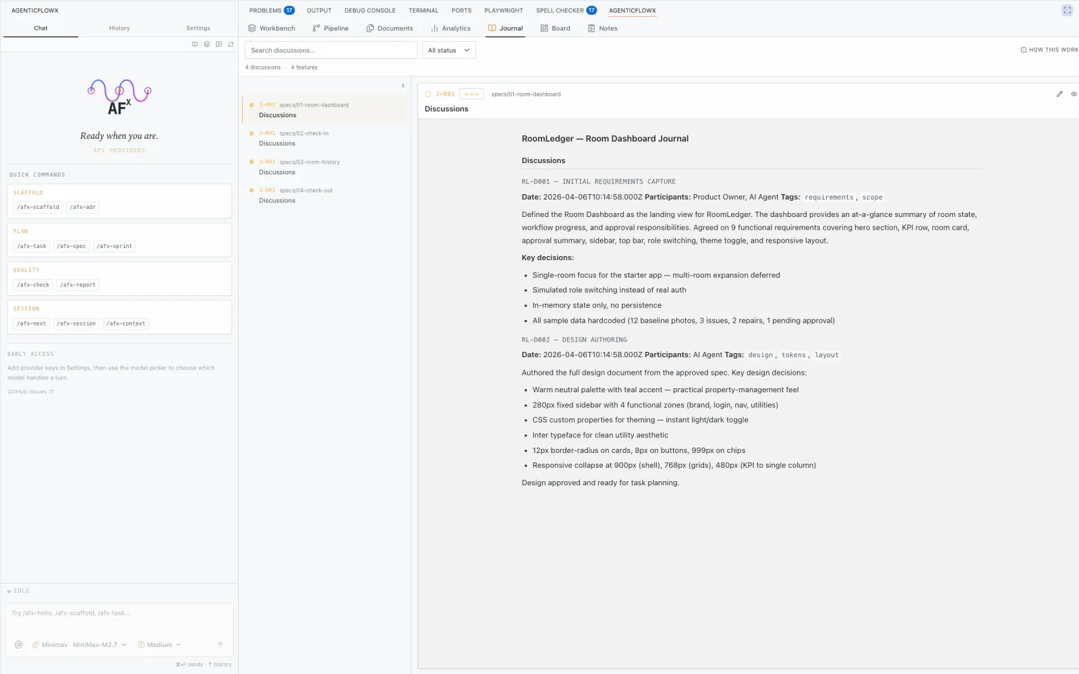Open the Notes view
The height and width of the screenshot is (674, 1079).
603,28
